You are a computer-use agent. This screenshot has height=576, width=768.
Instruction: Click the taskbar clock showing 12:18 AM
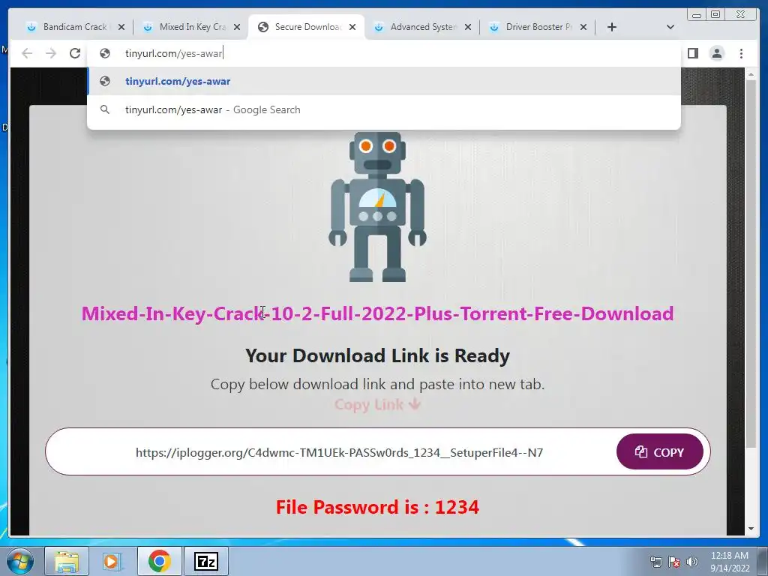click(730, 562)
